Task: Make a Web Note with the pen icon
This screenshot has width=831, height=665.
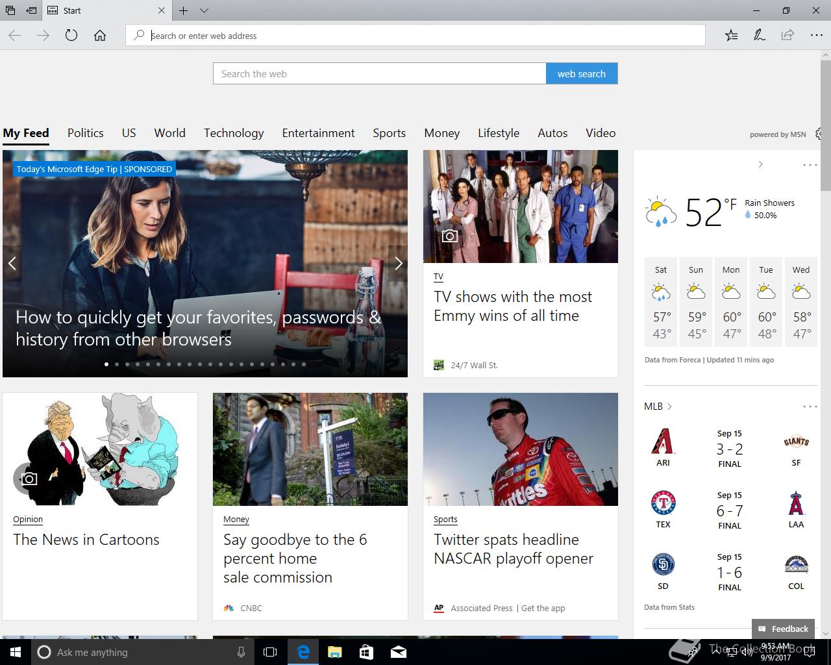Action: tap(760, 36)
